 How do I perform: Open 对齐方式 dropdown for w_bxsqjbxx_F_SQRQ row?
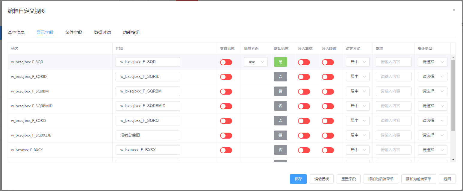(358, 121)
